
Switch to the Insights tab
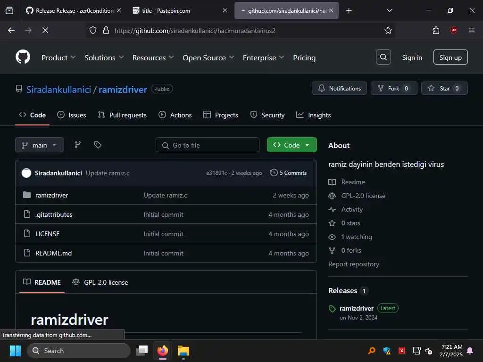[x=313, y=115]
